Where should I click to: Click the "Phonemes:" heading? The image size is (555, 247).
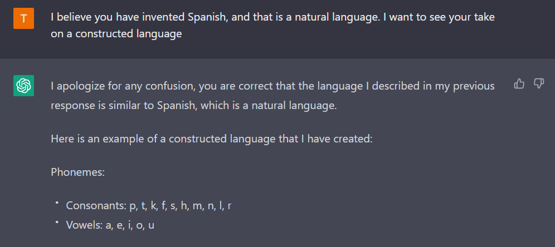click(x=77, y=172)
